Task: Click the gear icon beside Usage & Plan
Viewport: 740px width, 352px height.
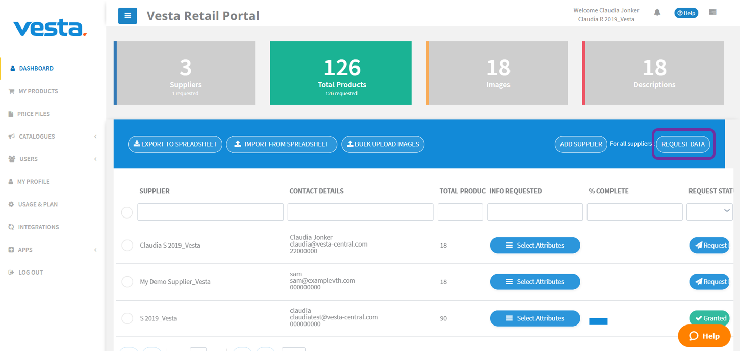Action: (11, 204)
